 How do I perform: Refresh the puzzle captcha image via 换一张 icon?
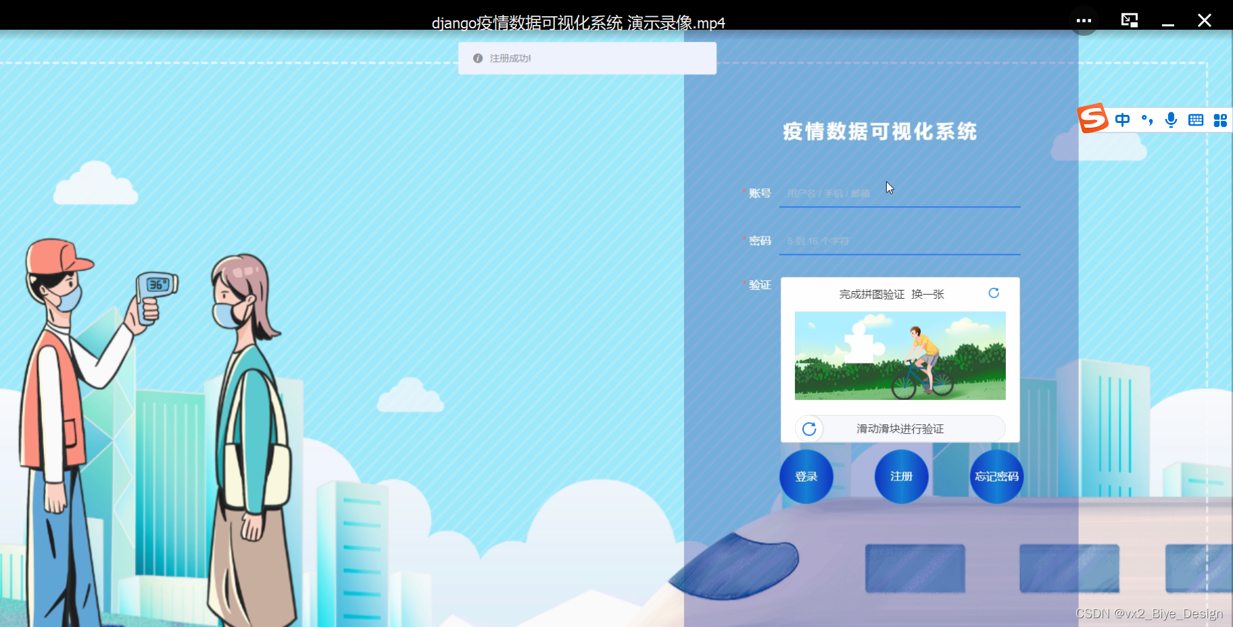[994, 293]
